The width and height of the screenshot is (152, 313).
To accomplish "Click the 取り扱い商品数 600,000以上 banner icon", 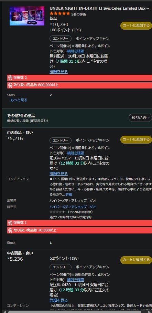I will click(10, 85).
